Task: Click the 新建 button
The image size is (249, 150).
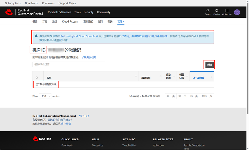Action: 210,65
